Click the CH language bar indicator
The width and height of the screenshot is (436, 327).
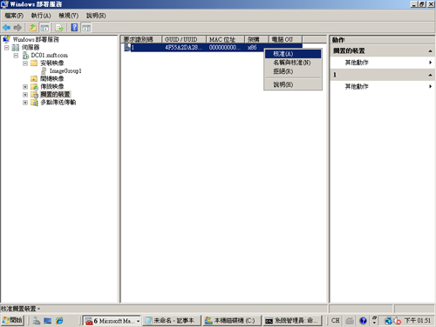pos(335,320)
